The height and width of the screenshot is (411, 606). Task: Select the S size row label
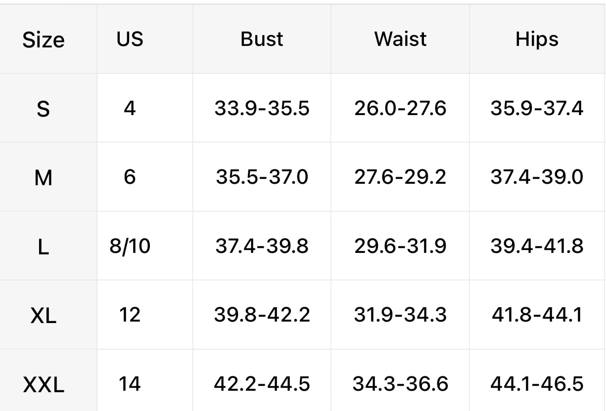point(44,108)
